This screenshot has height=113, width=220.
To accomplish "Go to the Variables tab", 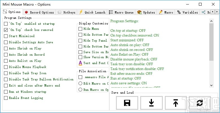I will click(x=187, y=12).
